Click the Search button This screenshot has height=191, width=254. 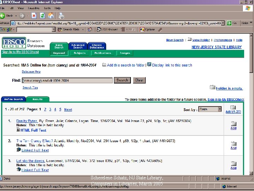[x=122, y=80]
